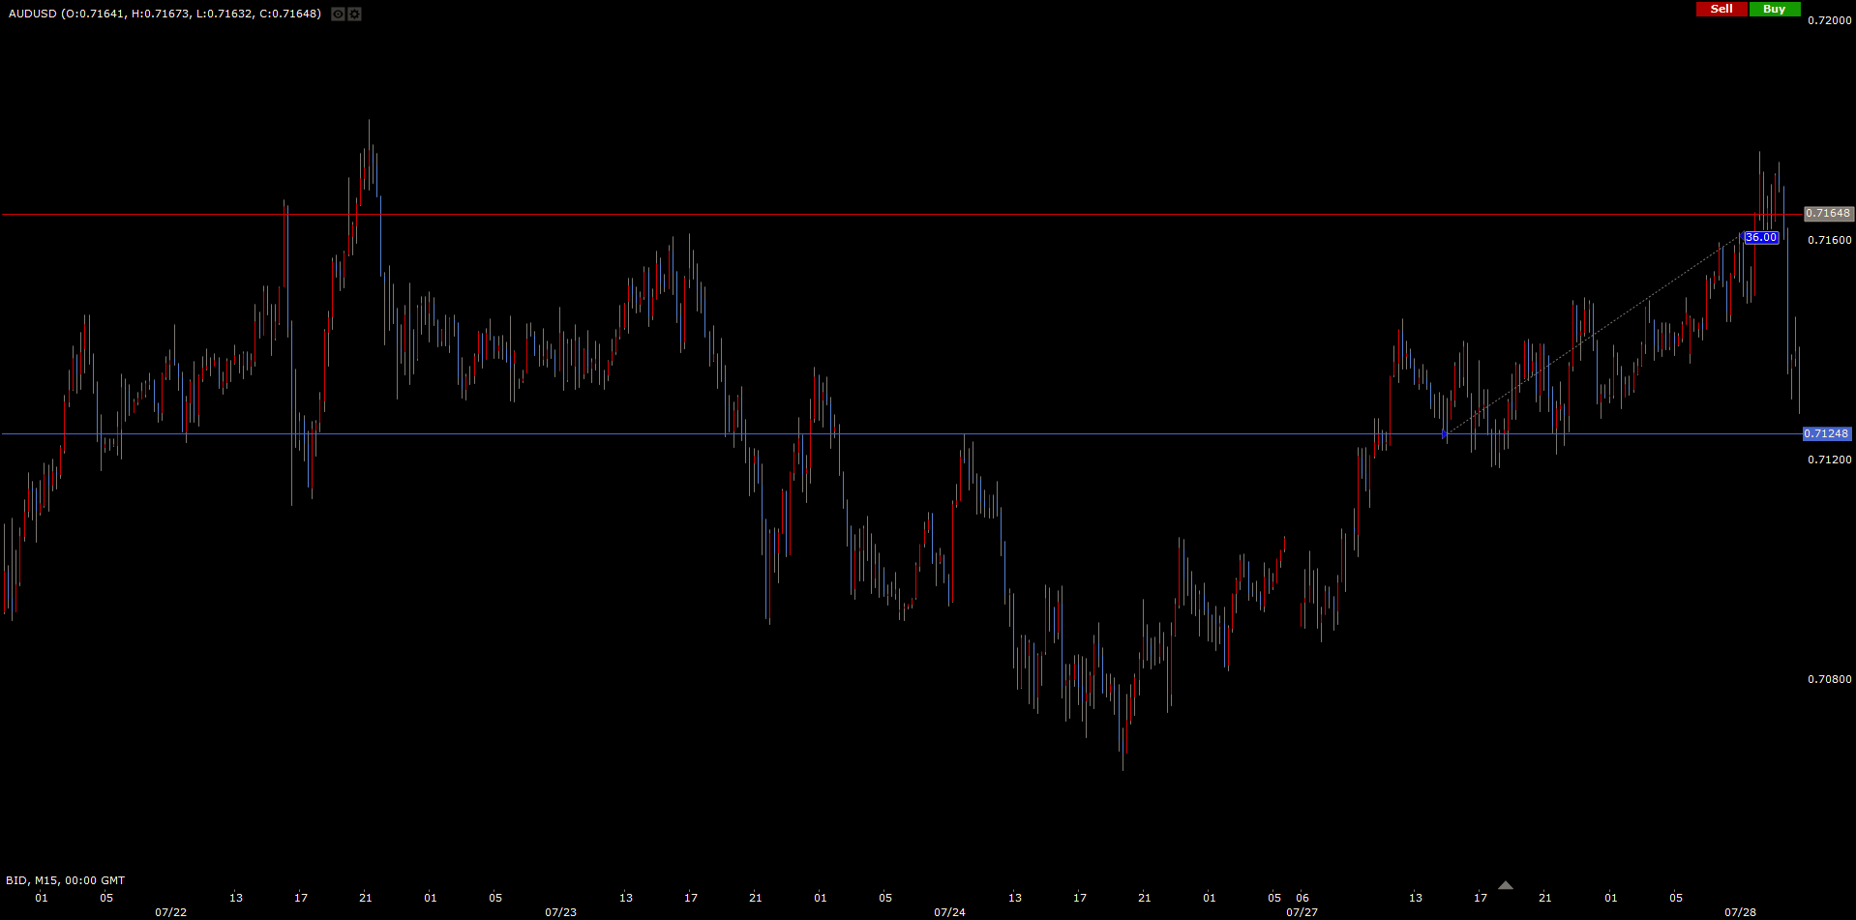Open chart settings via gear icon

coord(354,14)
